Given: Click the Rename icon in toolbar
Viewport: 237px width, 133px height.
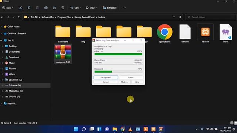Looking at the screenshot, I should coord(46,8).
